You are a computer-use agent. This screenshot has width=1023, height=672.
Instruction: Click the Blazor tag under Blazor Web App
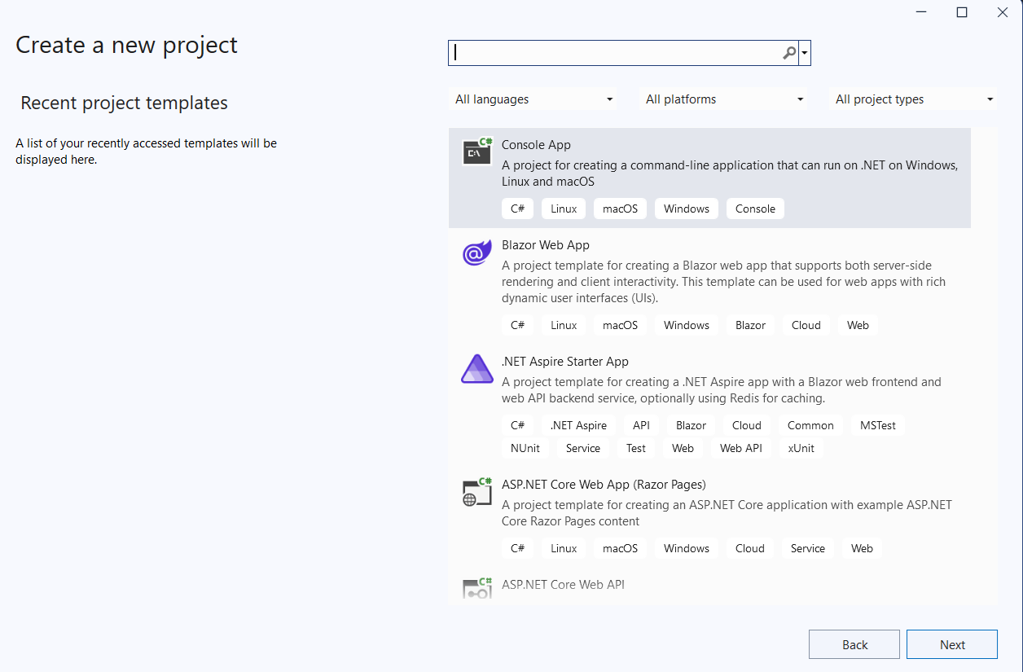(x=749, y=325)
